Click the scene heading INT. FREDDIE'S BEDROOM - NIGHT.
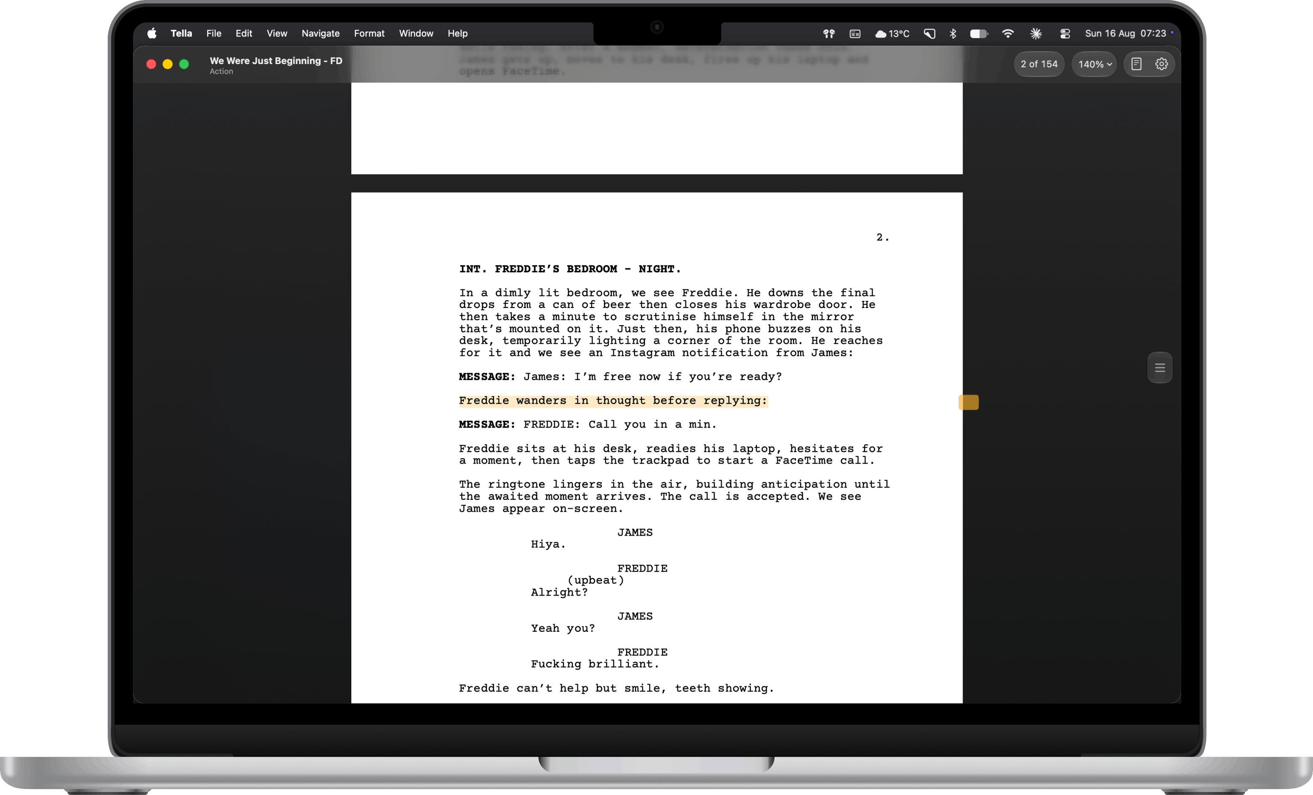The width and height of the screenshot is (1313, 795). [x=570, y=269]
